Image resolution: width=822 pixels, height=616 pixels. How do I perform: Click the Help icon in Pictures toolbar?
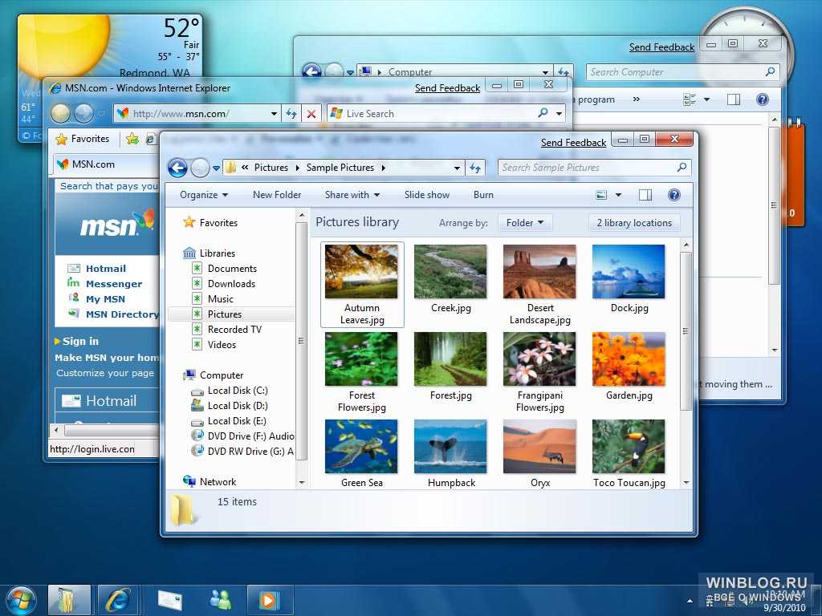(x=674, y=195)
